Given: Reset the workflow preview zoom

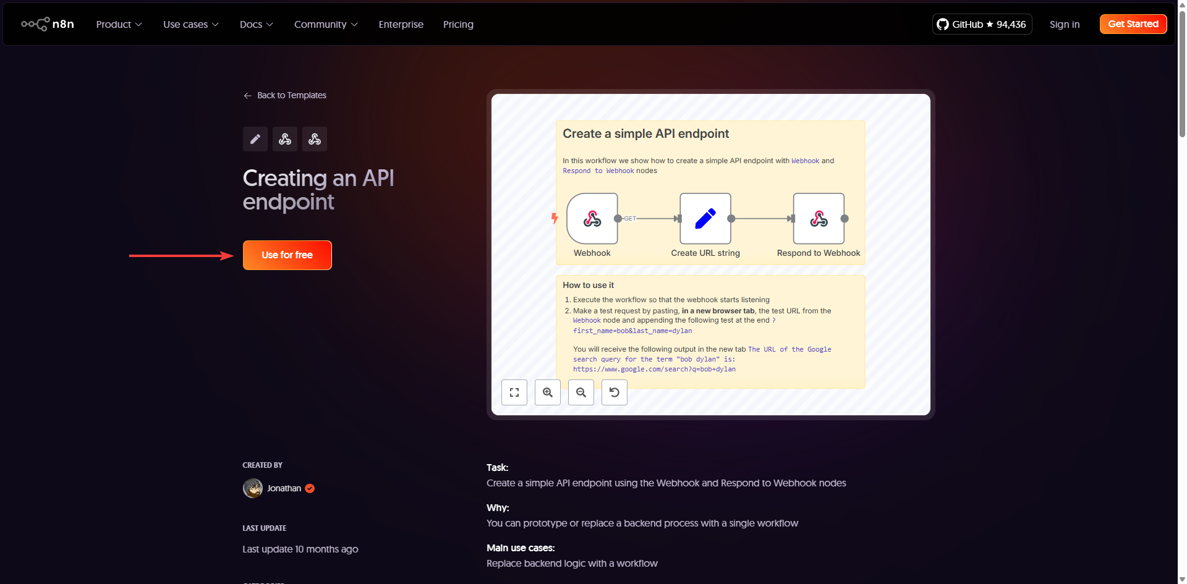Looking at the screenshot, I should [x=615, y=392].
